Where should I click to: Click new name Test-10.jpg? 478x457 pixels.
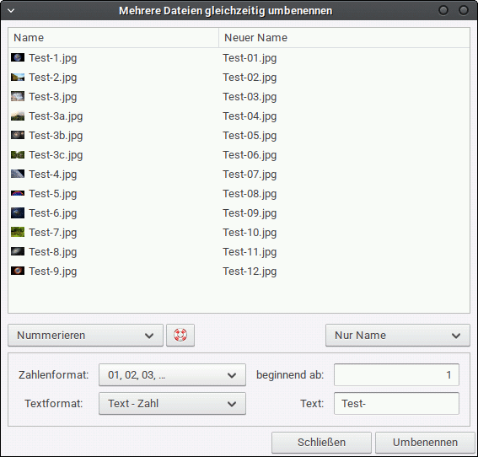click(250, 233)
